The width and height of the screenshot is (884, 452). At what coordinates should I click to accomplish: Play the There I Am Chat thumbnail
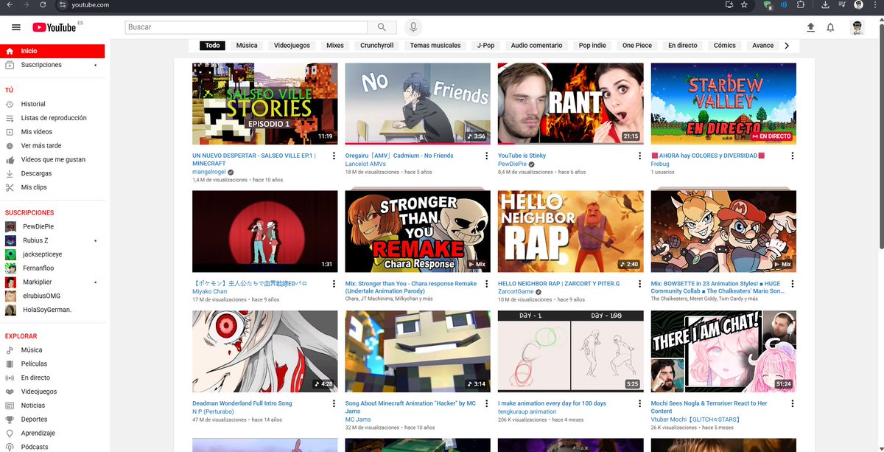[723, 351]
